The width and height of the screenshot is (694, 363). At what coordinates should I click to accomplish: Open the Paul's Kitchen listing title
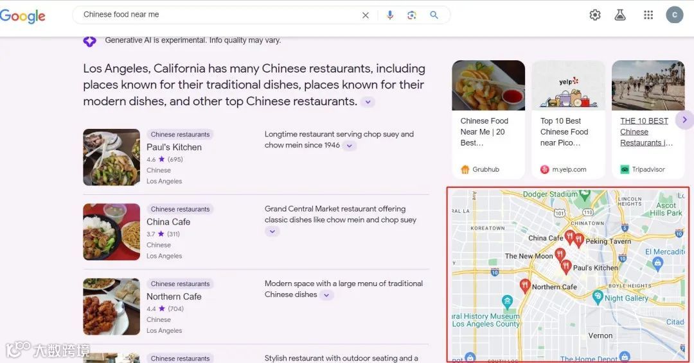pyautogui.click(x=174, y=147)
